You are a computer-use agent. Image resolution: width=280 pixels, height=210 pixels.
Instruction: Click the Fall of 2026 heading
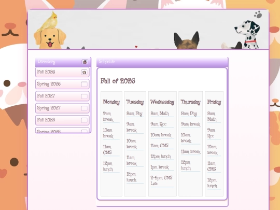118,81
